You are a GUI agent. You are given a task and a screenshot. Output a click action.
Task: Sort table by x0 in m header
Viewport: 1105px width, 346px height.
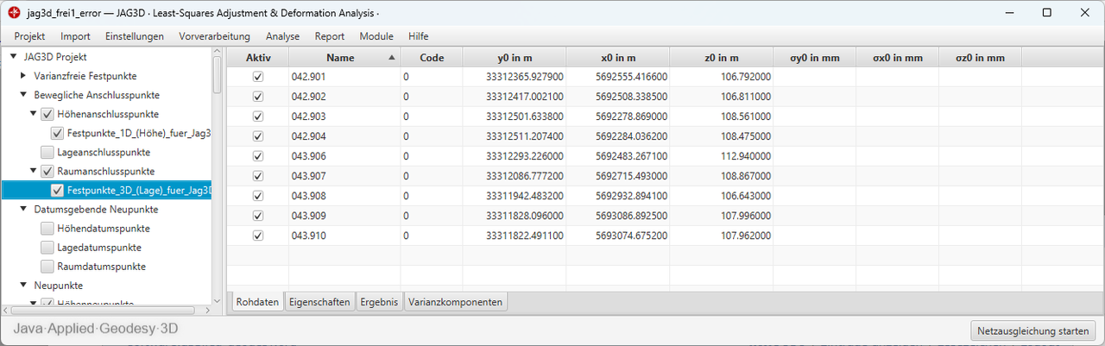coord(618,58)
